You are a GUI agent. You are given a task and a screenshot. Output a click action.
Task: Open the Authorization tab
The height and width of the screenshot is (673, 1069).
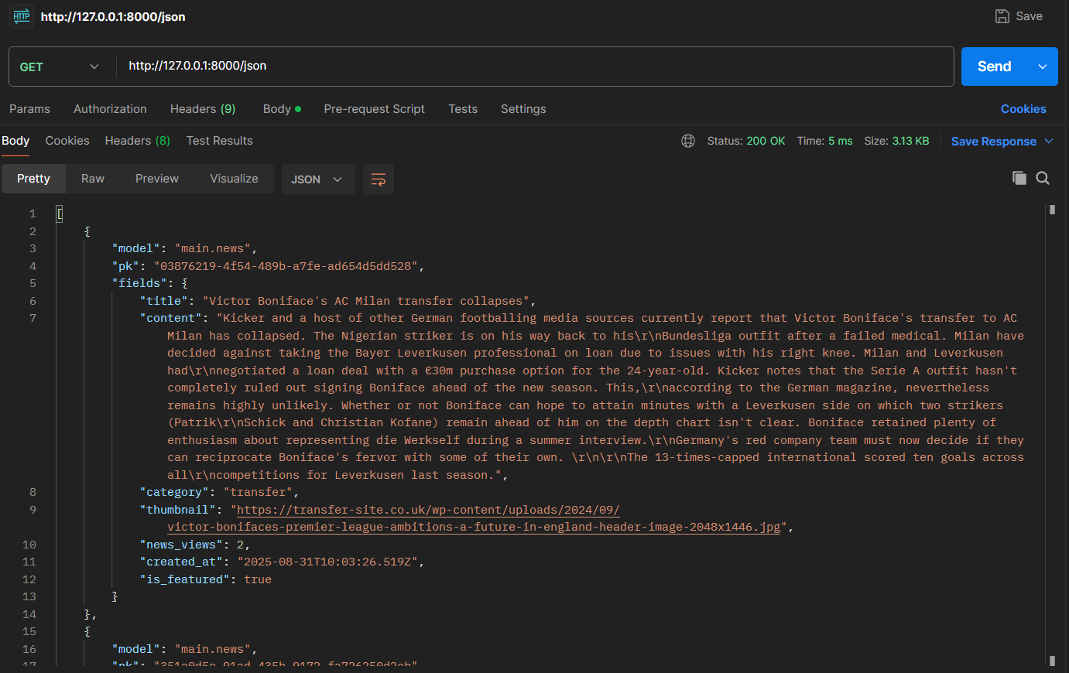click(110, 109)
